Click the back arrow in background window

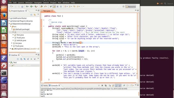click(158, 4)
